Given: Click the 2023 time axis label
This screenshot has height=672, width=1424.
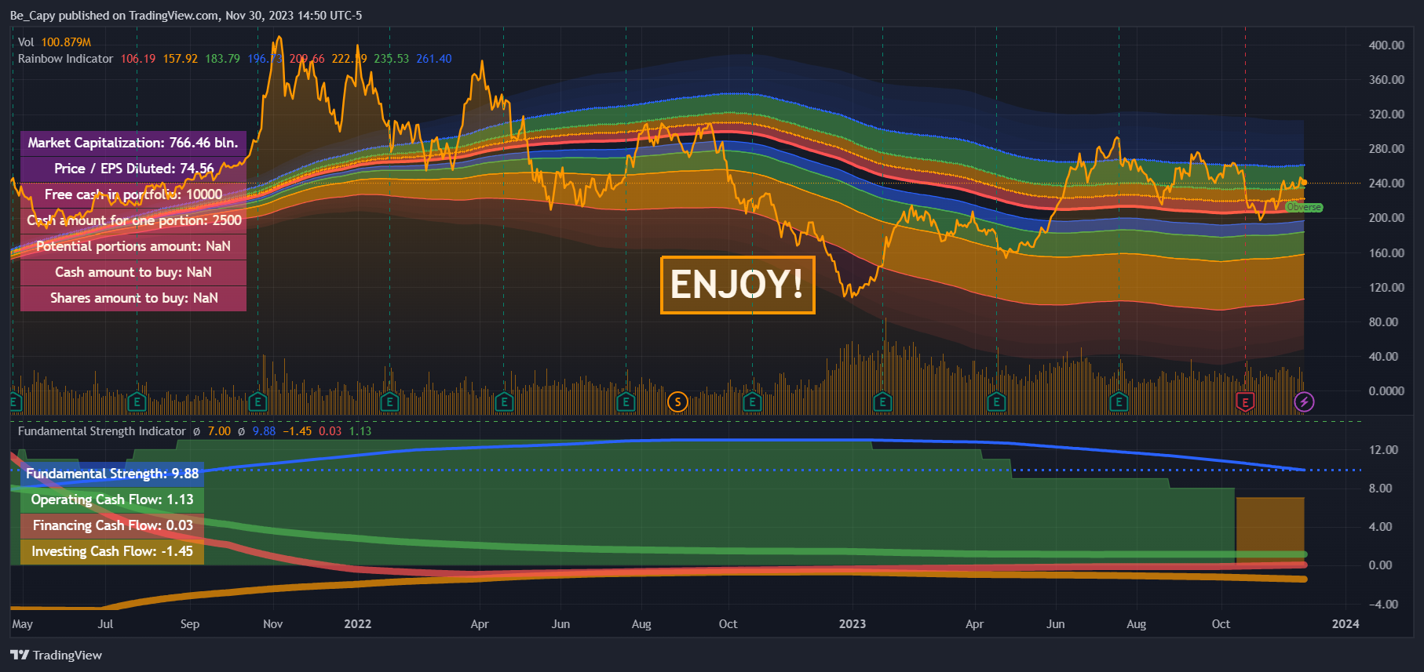Looking at the screenshot, I should tap(853, 624).
